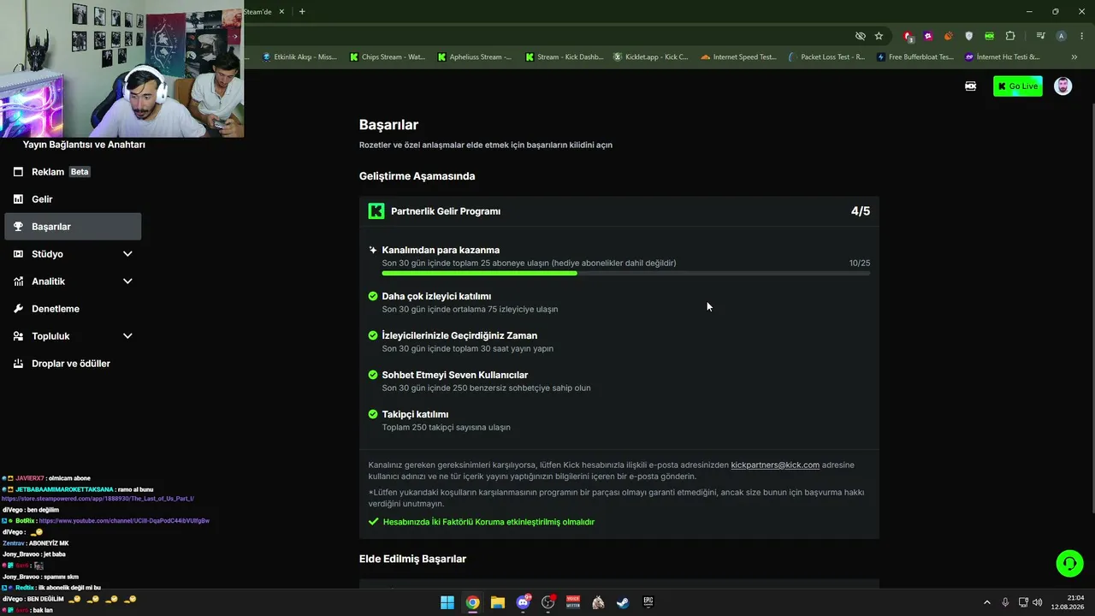
Task: Open the Chips Stream bookmark
Action: (388, 57)
